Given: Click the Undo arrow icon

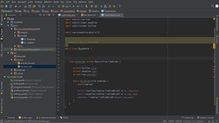Looking at the screenshot, I should (x=16, y=6).
